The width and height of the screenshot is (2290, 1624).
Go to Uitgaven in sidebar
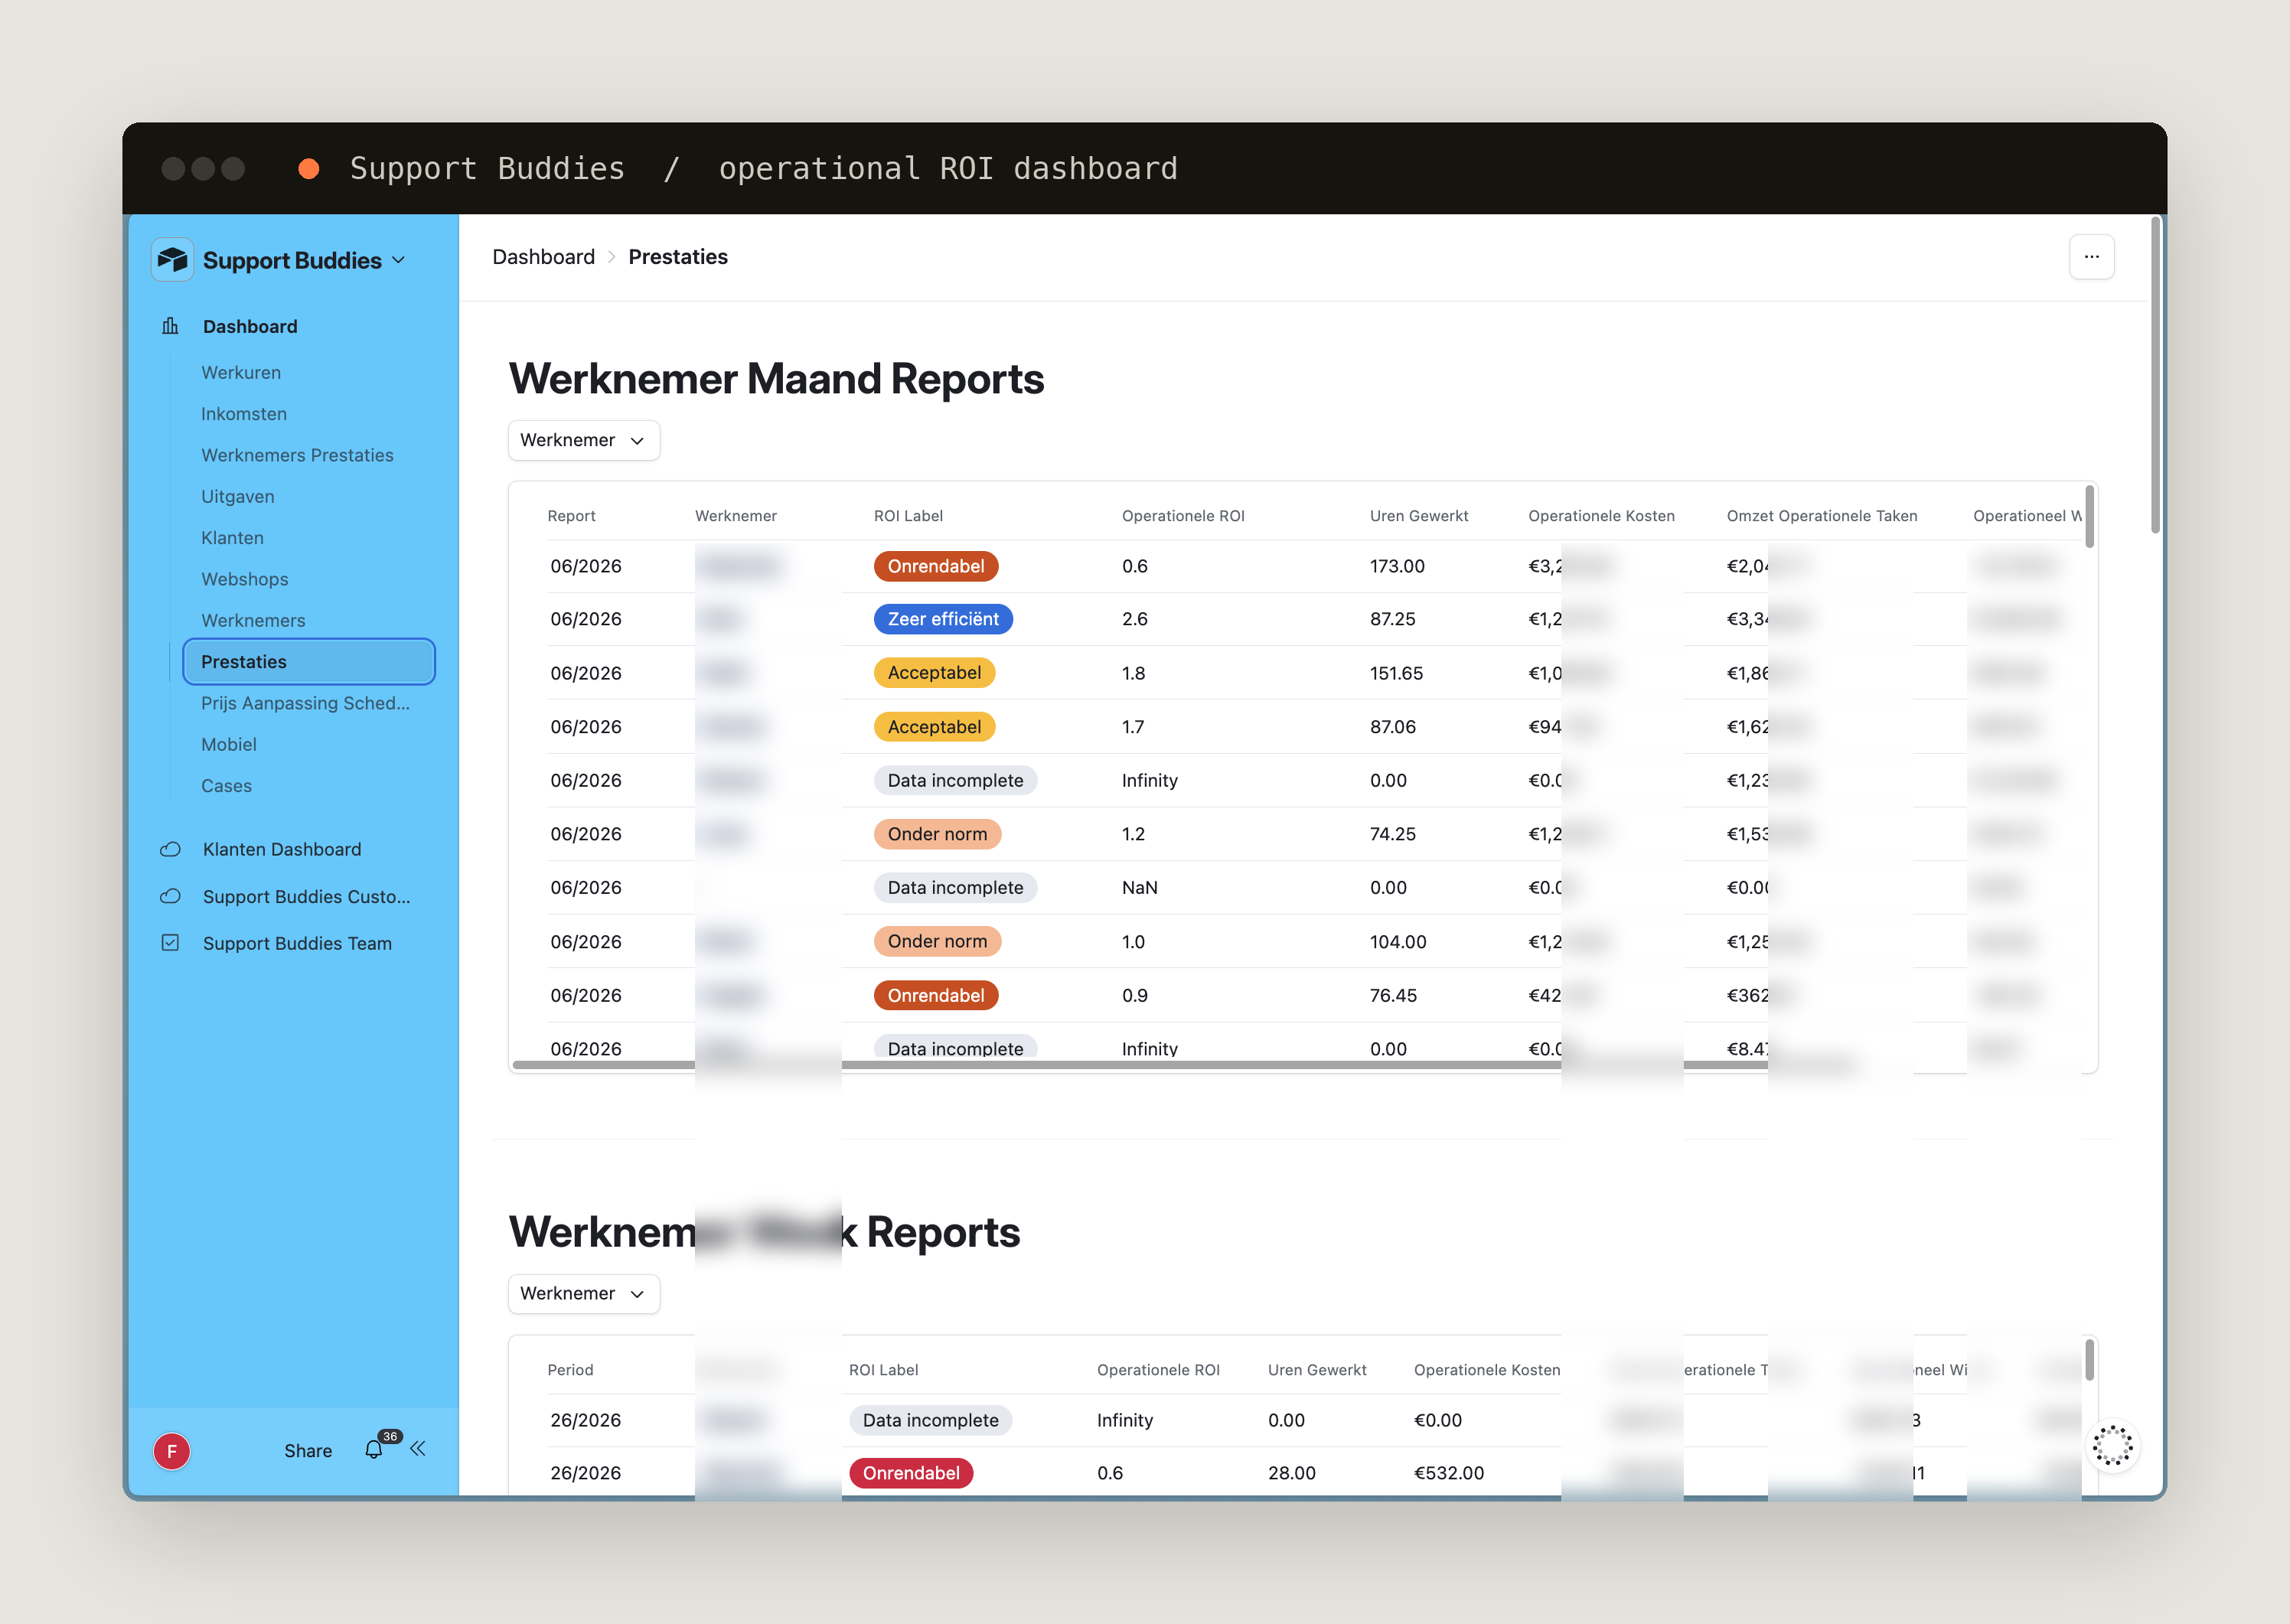click(238, 496)
